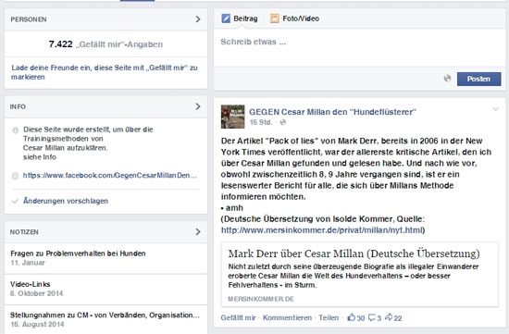509x334 pixels.
Task: Click the 16. August 2014 note date
Action: (x=37, y=324)
